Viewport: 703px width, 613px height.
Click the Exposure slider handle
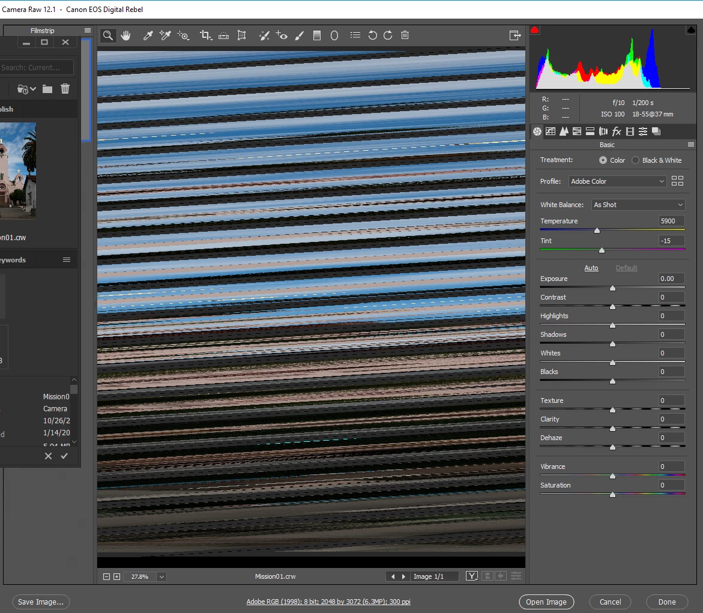(x=612, y=288)
